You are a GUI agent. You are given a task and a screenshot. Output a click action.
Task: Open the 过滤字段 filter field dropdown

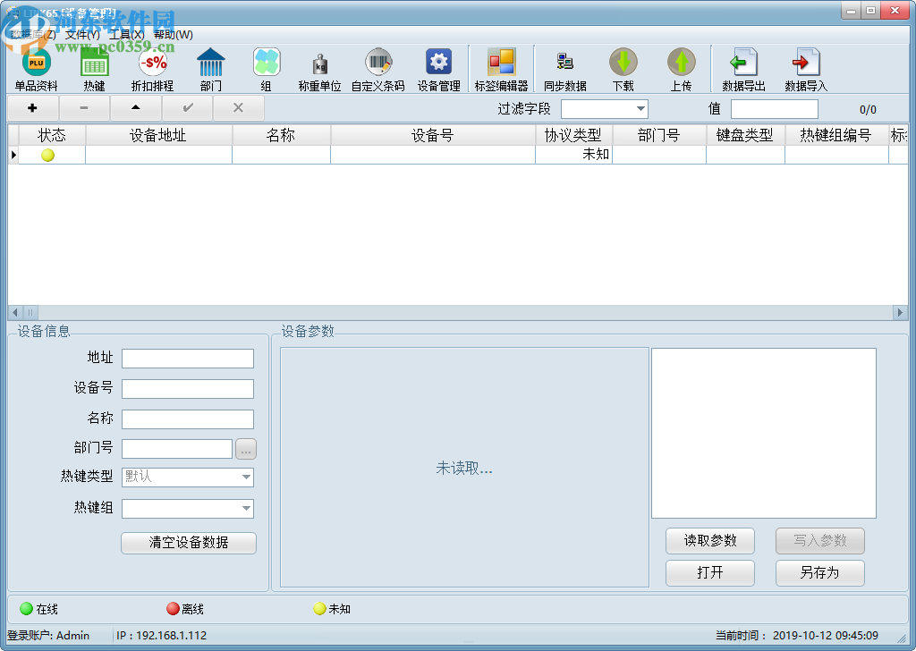[642, 109]
